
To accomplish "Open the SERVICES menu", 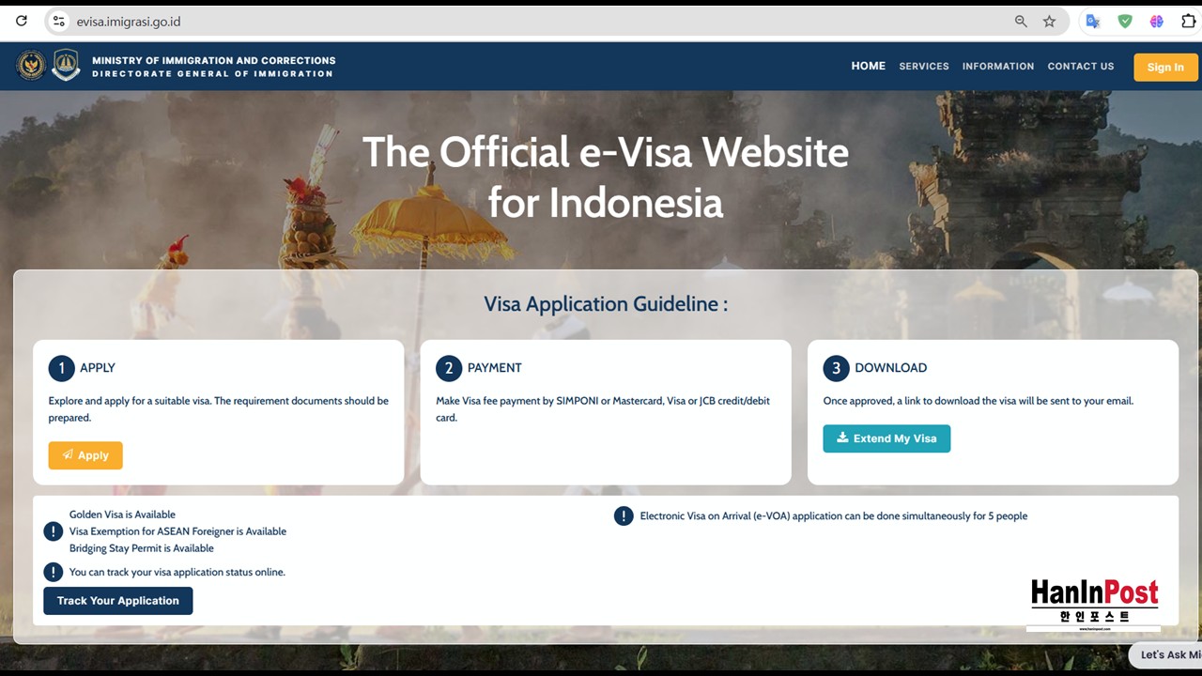I will (x=923, y=67).
